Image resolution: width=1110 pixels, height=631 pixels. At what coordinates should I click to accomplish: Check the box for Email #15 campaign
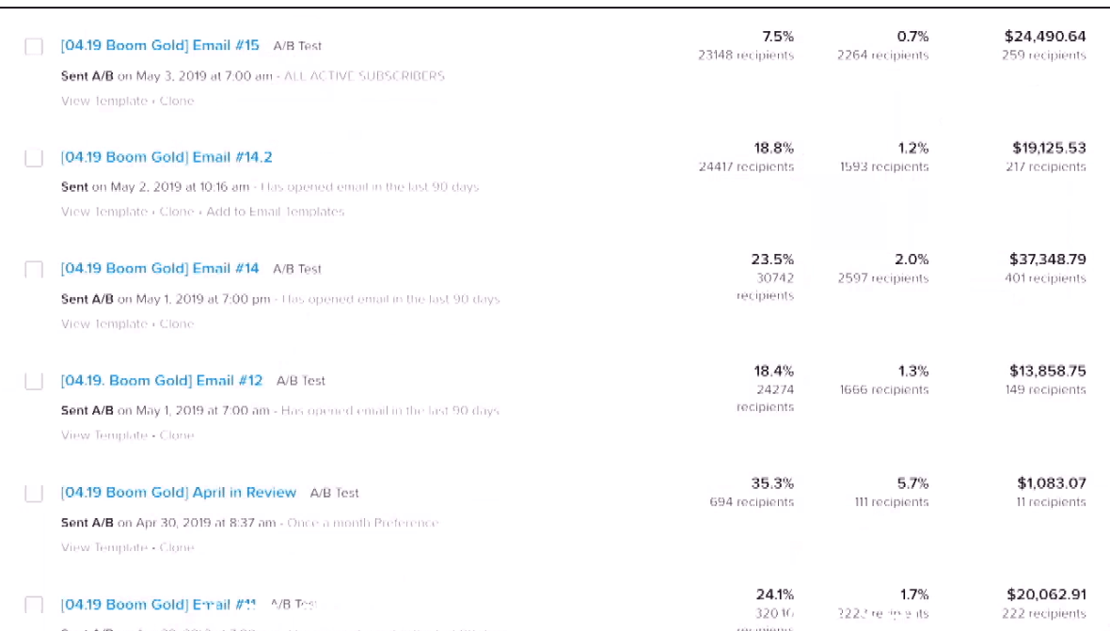[x=33, y=47]
